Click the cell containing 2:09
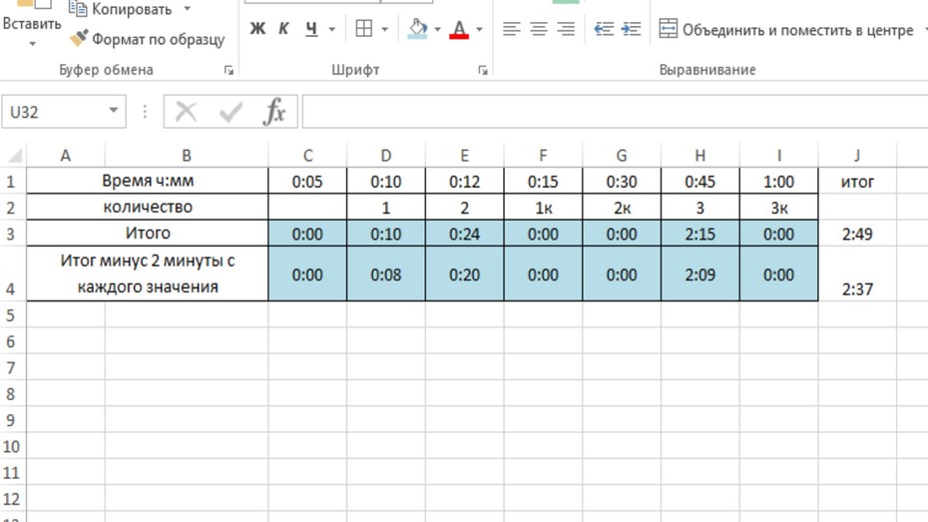This screenshot has width=928, height=522. [700, 274]
